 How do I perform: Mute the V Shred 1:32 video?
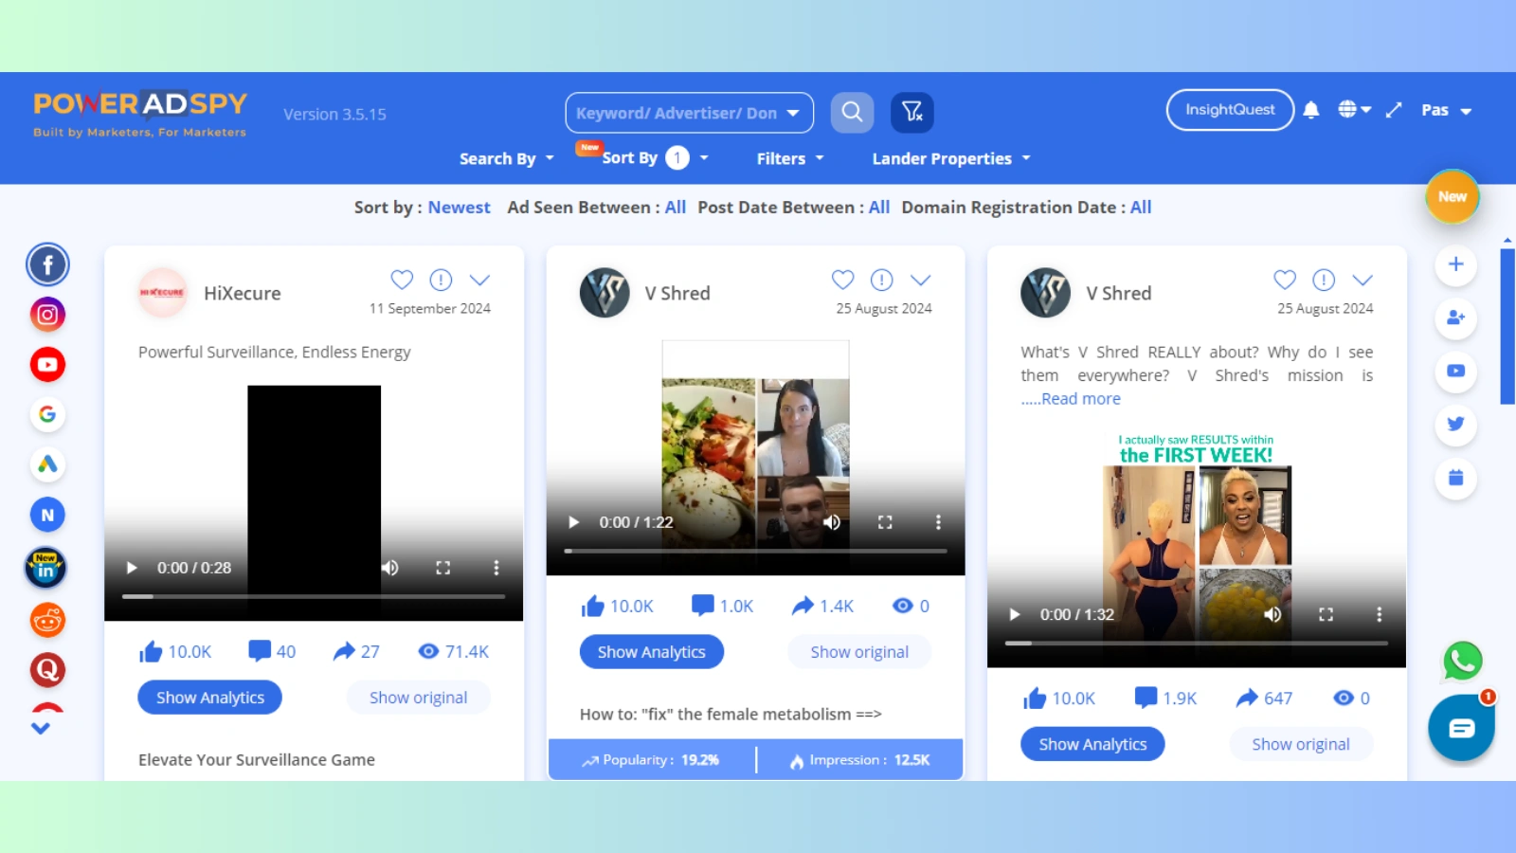tap(1272, 614)
